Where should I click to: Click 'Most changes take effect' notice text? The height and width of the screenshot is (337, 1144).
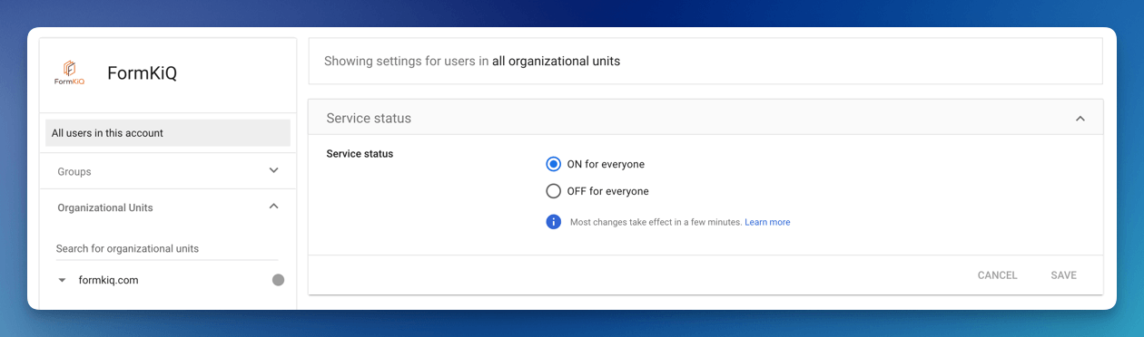pos(656,222)
